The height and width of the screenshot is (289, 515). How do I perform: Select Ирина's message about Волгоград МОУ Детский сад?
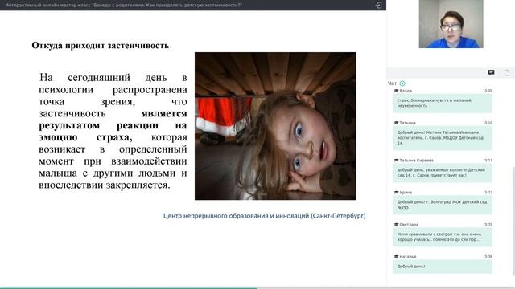(443, 205)
